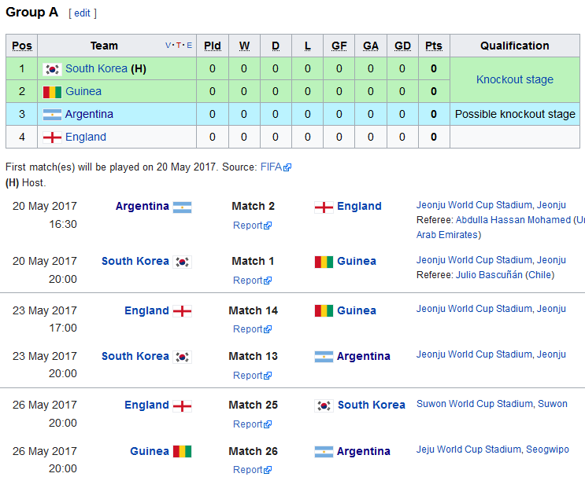This screenshot has height=477, width=585.
Task: Click the GD column header abbreviation
Action: point(402,46)
